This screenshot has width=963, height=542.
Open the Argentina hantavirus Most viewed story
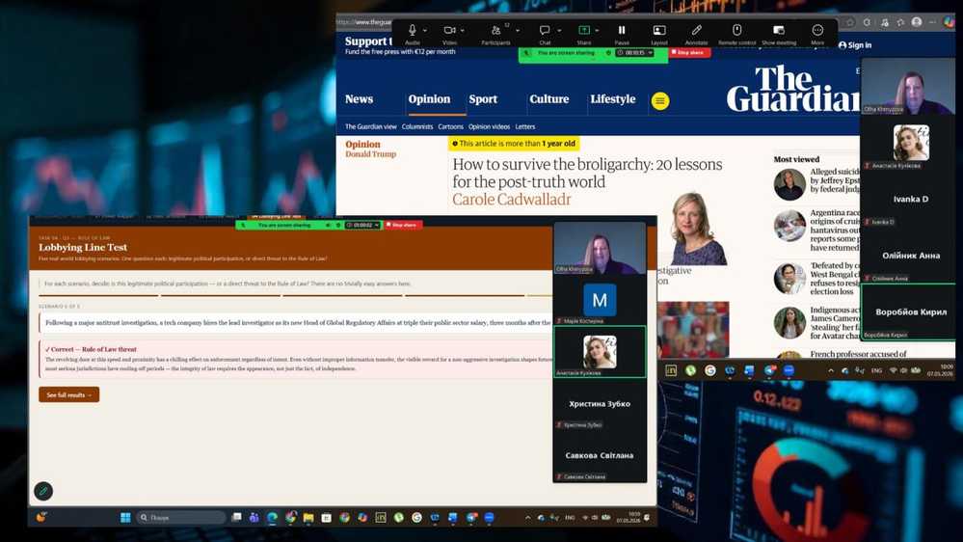[835, 230]
